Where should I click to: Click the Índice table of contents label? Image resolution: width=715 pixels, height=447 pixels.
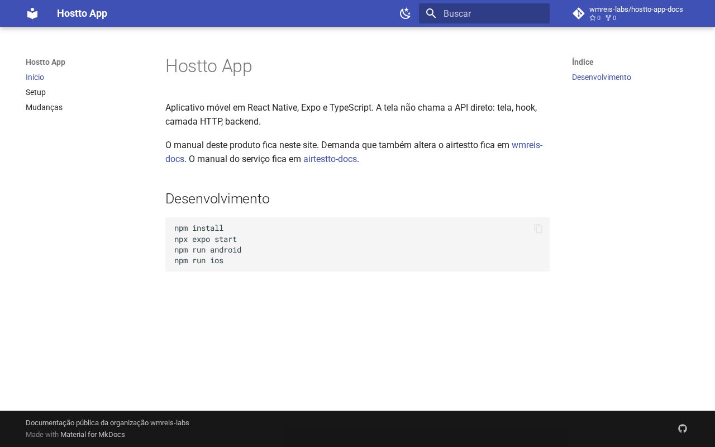click(583, 62)
